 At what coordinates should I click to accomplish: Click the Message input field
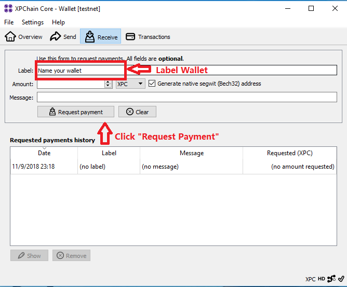click(187, 97)
